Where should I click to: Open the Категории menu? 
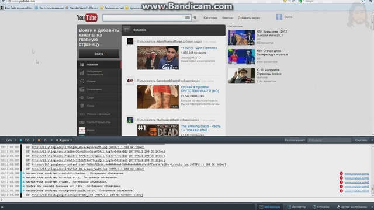[210, 18]
